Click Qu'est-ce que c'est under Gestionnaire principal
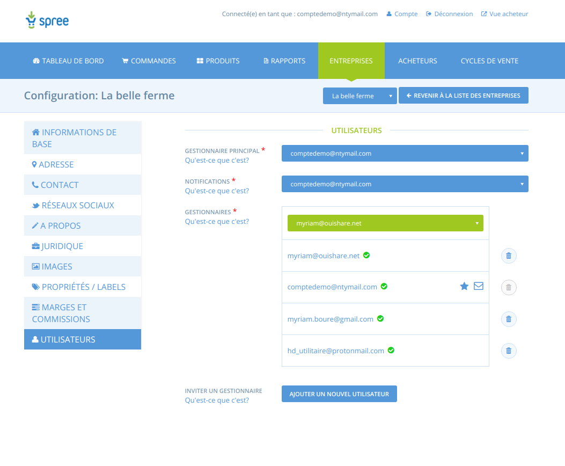Viewport: 565px width, 466px height. (x=217, y=161)
